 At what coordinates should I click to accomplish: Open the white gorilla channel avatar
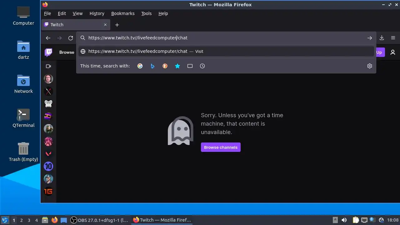tap(48, 104)
